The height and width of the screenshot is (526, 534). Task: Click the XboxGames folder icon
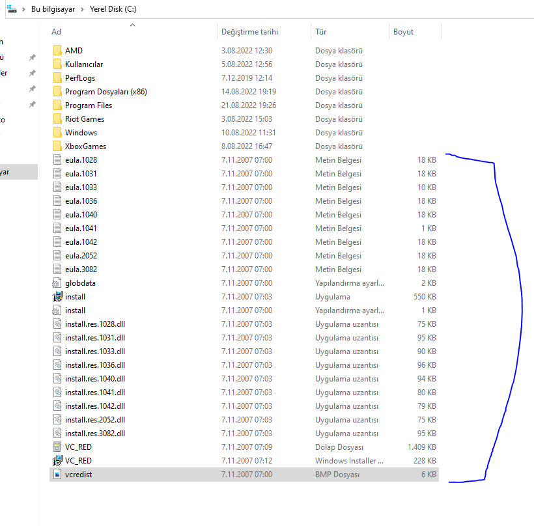pos(57,146)
